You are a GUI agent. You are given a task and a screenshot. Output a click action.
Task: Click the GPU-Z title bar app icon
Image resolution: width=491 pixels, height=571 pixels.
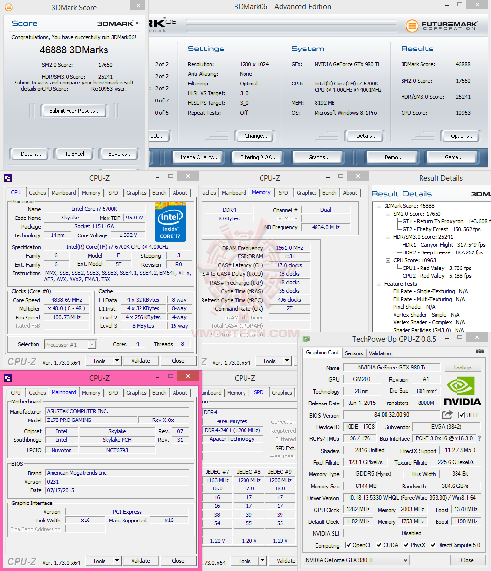306,339
